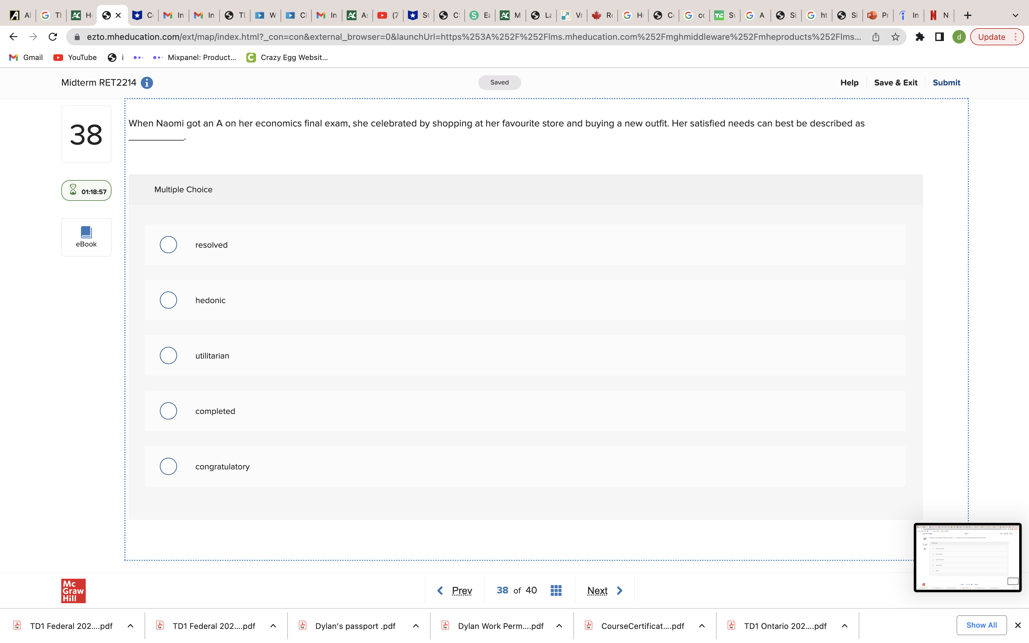Select the utilitarian answer option
This screenshot has height=643, width=1029.
tap(168, 355)
